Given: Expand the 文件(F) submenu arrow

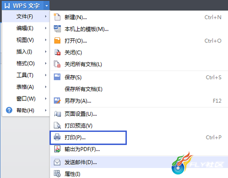Looking at the screenshot, I should pyautogui.click(x=46, y=16).
